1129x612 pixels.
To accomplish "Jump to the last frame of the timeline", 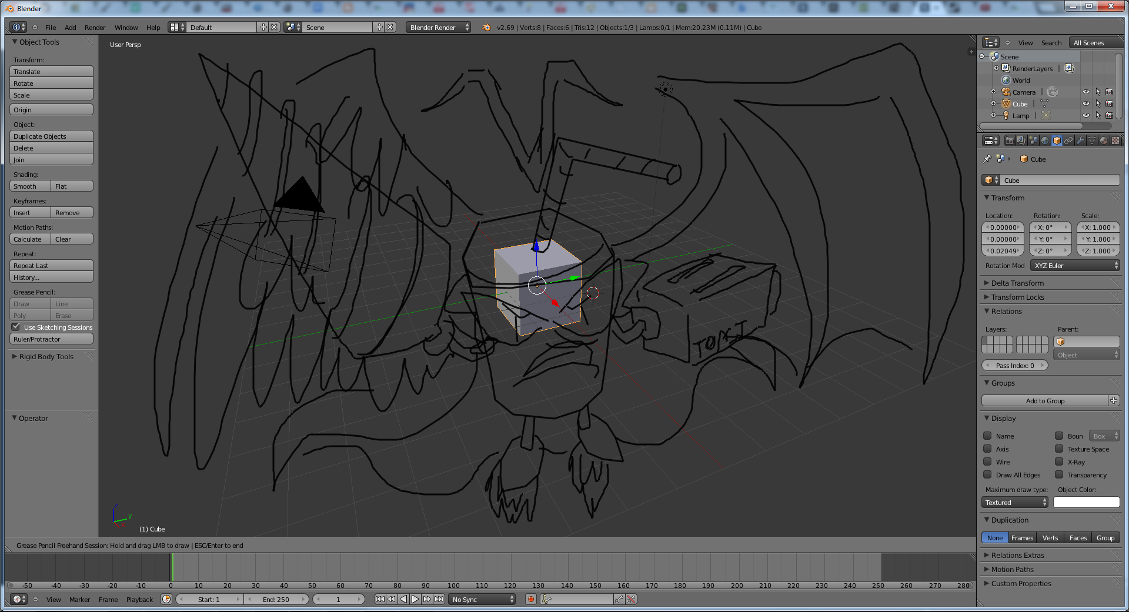I will (439, 599).
